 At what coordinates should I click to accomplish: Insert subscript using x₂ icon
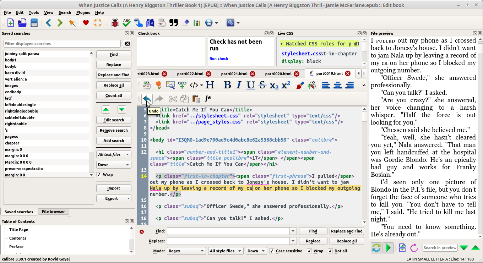tap(274, 85)
